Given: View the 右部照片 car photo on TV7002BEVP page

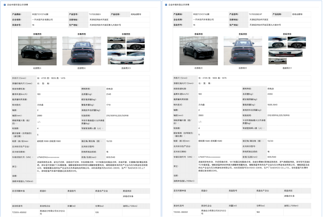Looking at the screenshot, I should pyautogui.click(x=199, y=51).
